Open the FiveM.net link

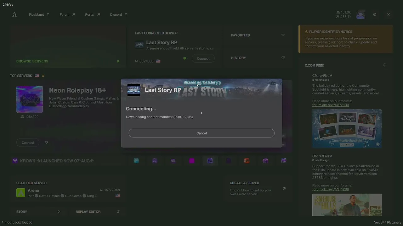[39, 14]
